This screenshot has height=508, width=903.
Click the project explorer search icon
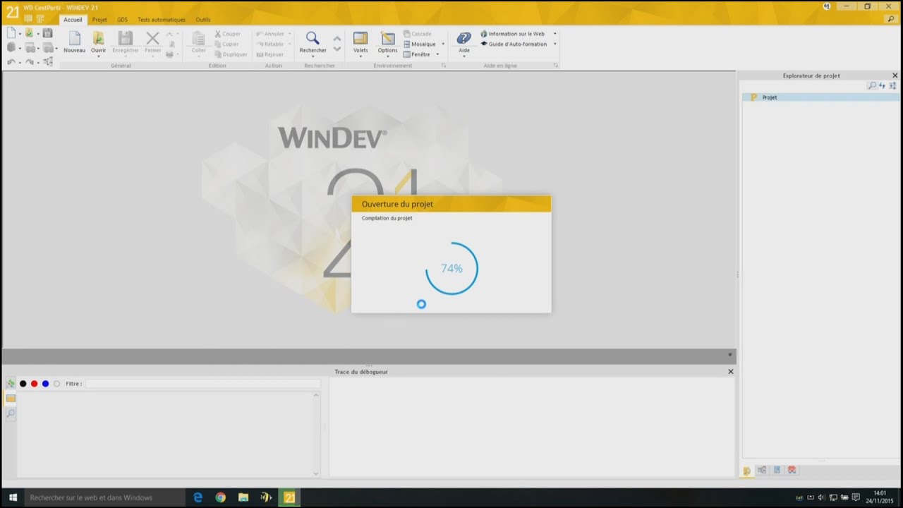click(x=872, y=85)
